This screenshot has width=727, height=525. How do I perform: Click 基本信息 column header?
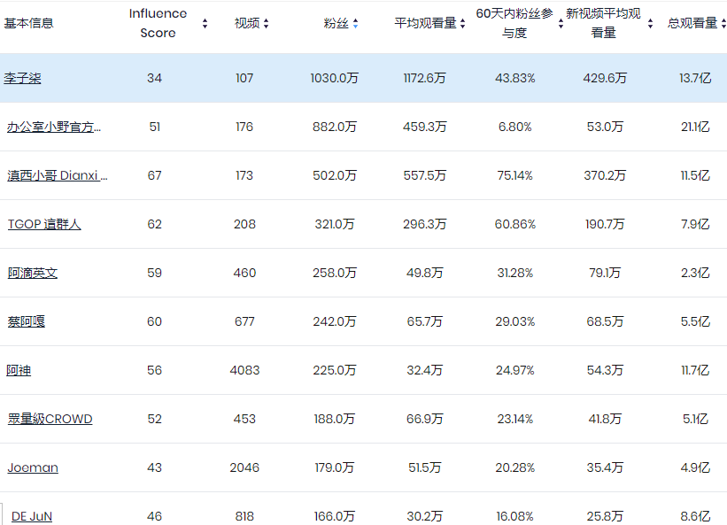coord(28,23)
